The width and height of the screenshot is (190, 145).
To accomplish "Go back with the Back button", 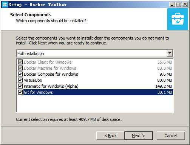I will (x=110, y=136).
